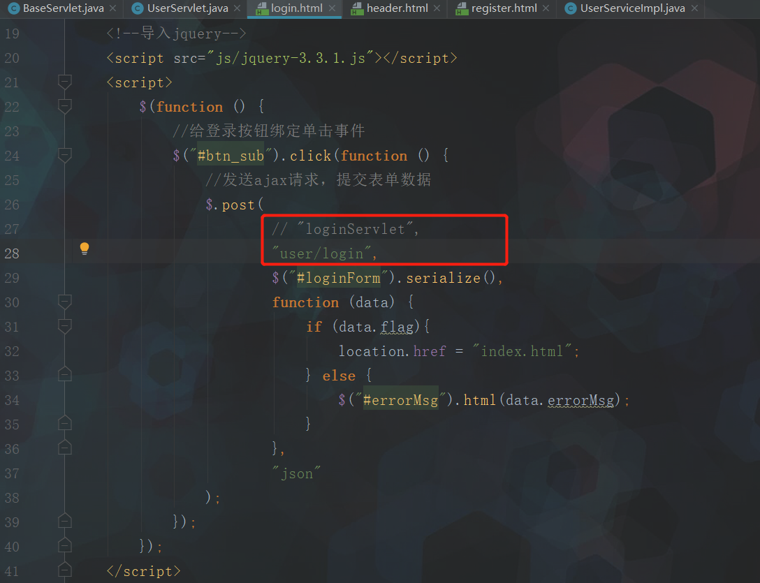Click location.href on line 32
Image resolution: width=760 pixels, height=583 pixels.
coord(392,351)
